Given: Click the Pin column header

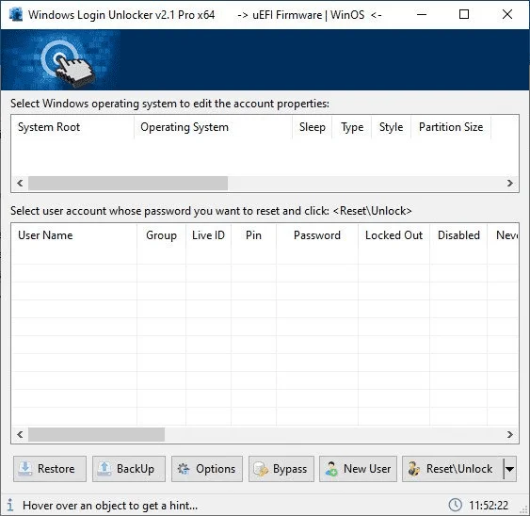Looking at the screenshot, I should click(253, 235).
